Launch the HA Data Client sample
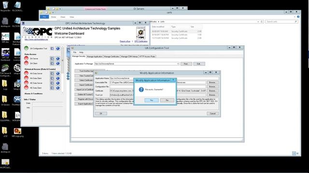Image resolution: width=309 pixels, height=173 pixels. (x=52, y=78)
